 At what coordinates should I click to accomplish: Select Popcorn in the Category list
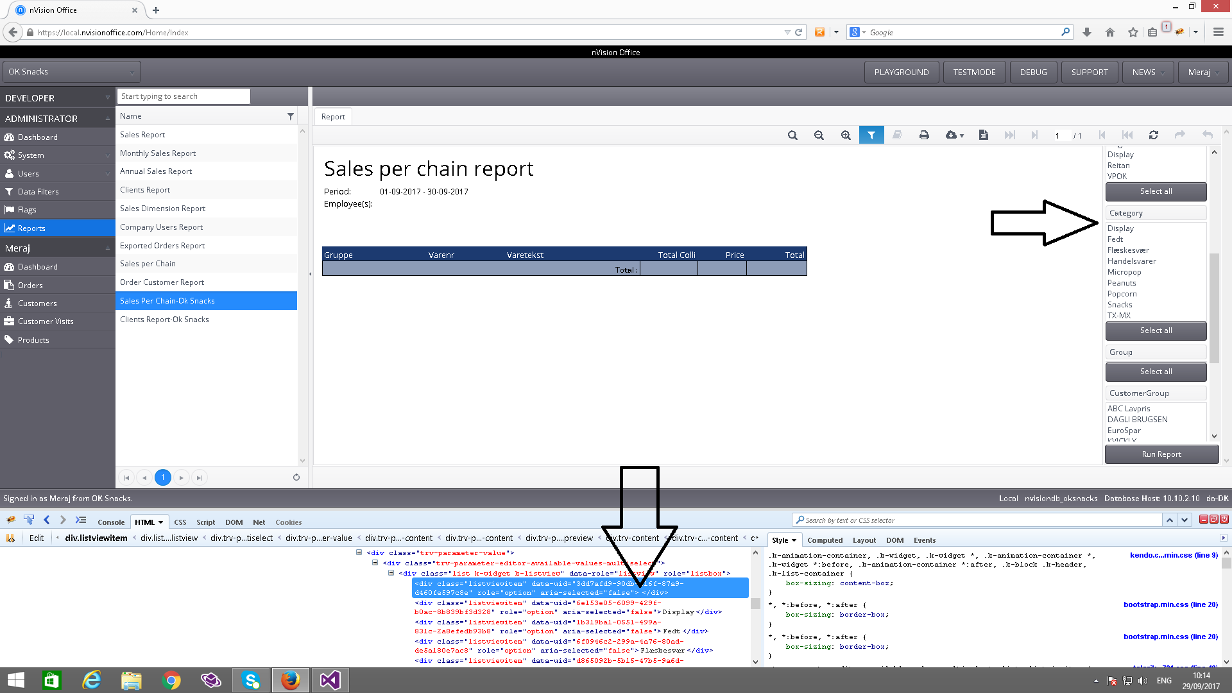click(1122, 294)
